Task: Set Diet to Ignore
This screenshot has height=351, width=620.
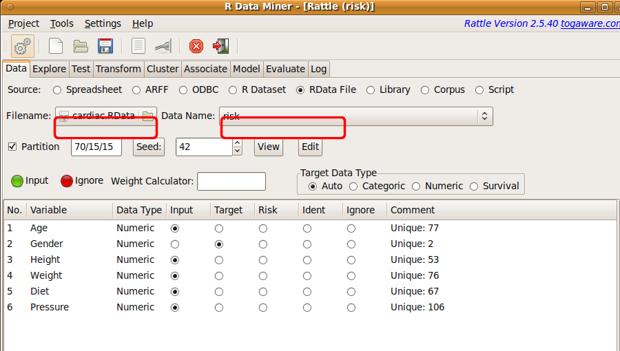Action: coord(351,292)
